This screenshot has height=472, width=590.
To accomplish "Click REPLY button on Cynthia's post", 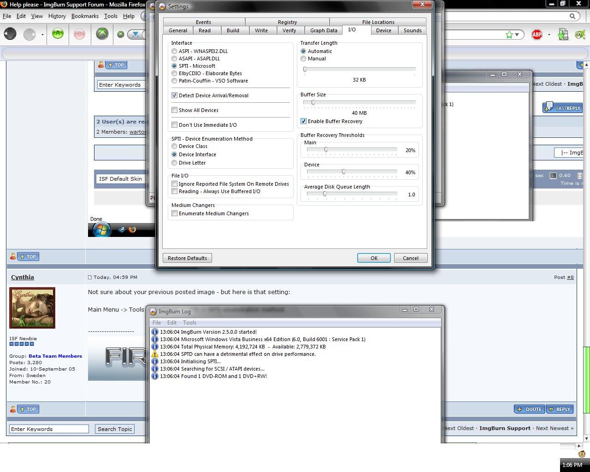I will click(x=560, y=409).
